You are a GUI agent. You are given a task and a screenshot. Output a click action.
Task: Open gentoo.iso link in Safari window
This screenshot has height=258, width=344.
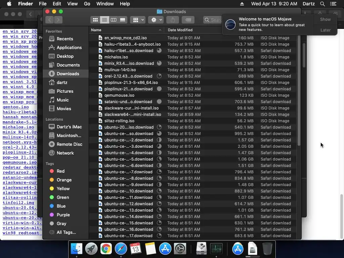(x=16, y=107)
